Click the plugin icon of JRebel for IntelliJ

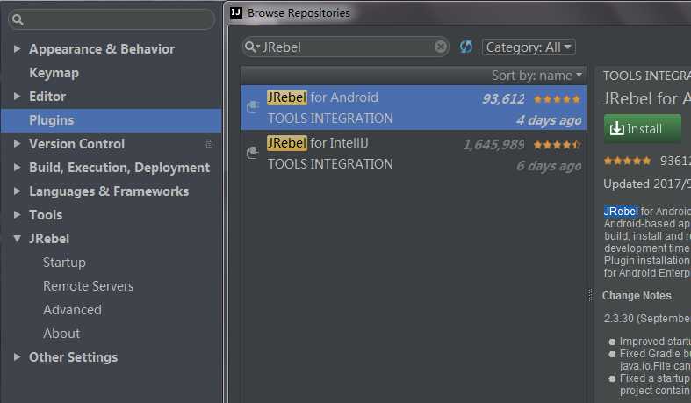click(253, 153)
